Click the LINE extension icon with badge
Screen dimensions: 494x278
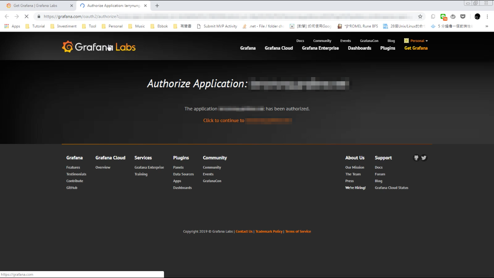[x=443, y=17]
